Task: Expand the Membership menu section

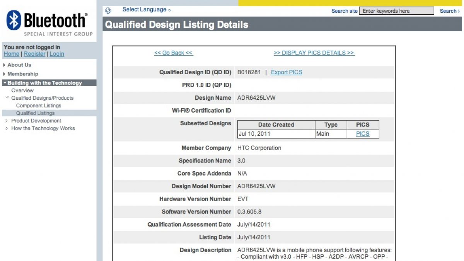Action: coord(22,74)
